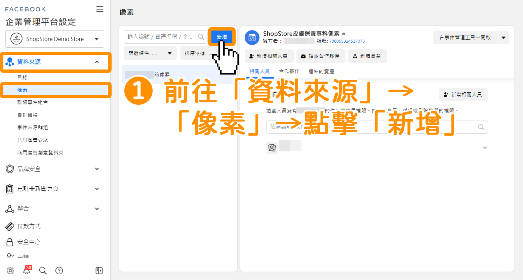Image resolution: width=523 pixels, height=280 pixels.
Task: Click the ShopStore store logo avatar
Action: [16, 39]
